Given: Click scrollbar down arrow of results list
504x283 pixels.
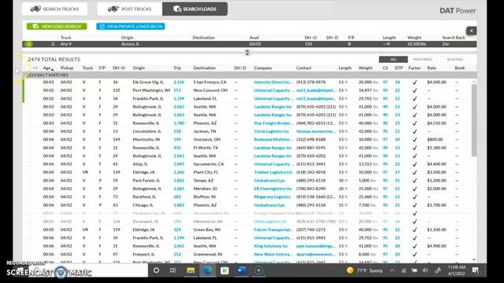Looking at the screenshot, I should (474, 259).
